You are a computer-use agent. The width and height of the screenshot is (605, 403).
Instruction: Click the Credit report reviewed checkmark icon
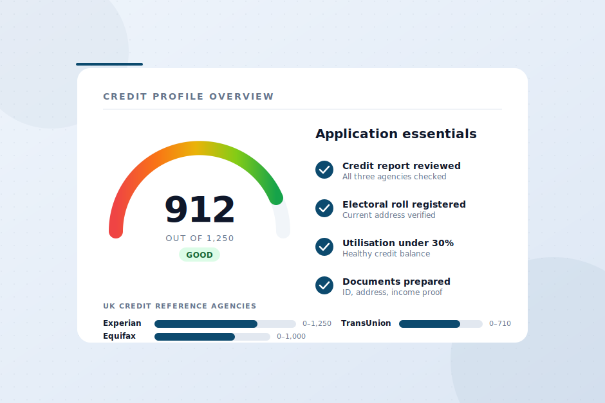pyautogui.click(x=324, y=170)
